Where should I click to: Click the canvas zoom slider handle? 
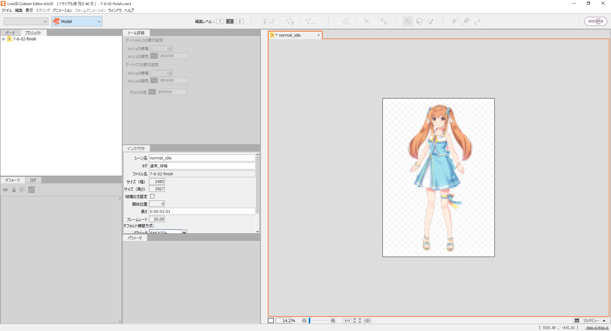309,320
